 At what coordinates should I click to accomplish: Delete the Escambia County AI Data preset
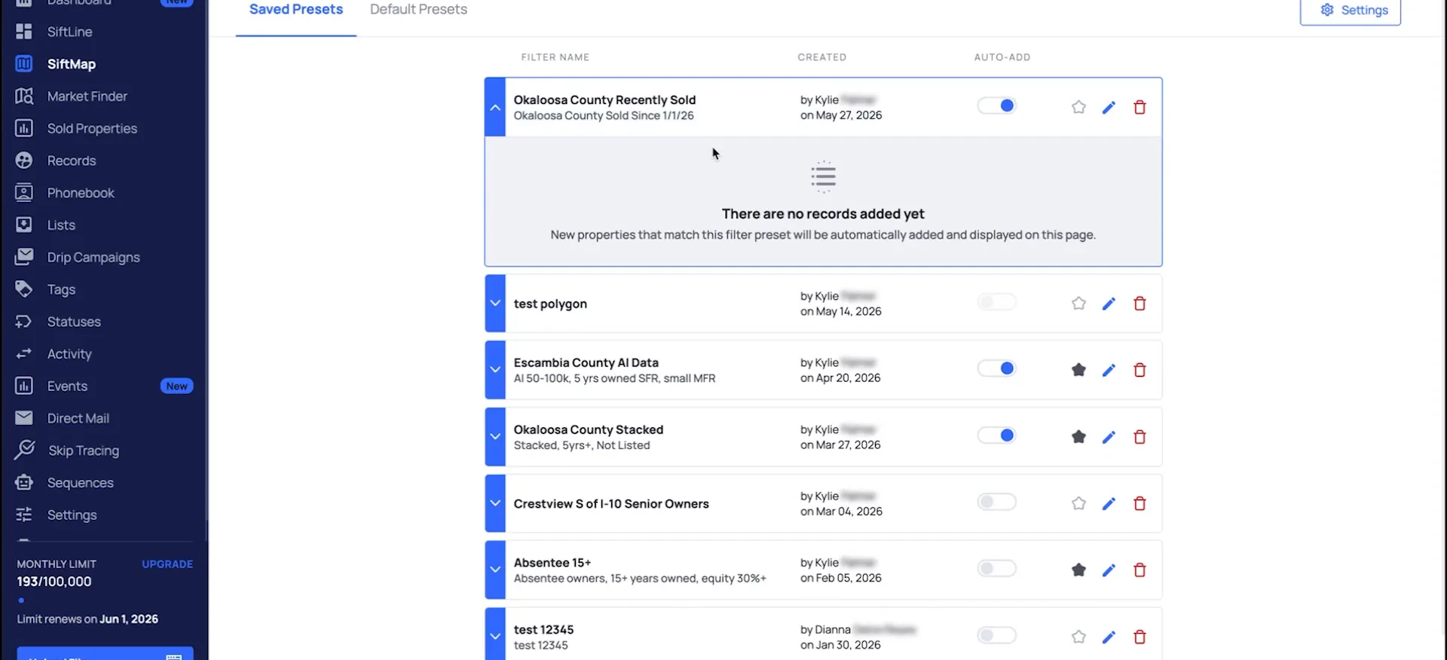[1140, 370]
